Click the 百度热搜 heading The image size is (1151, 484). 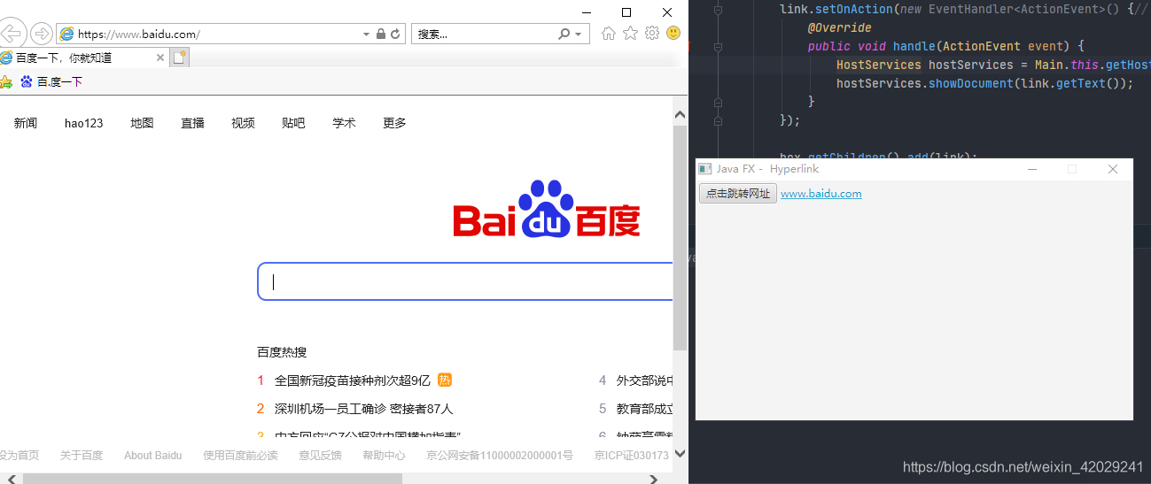282,352
